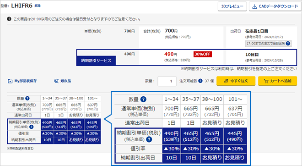Screen dimensions: 302x166
Task: Click the 在庫品1日目 shipping text
Action: 257,31
